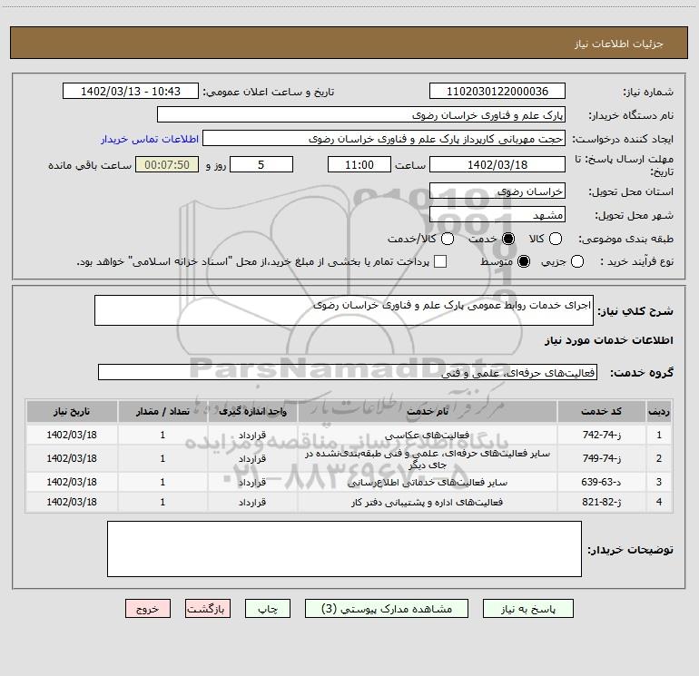Image resolution: width=699 pixels, height=676 pixels.
Task: Click service code ز-74-749
Action: pos(601,458)
